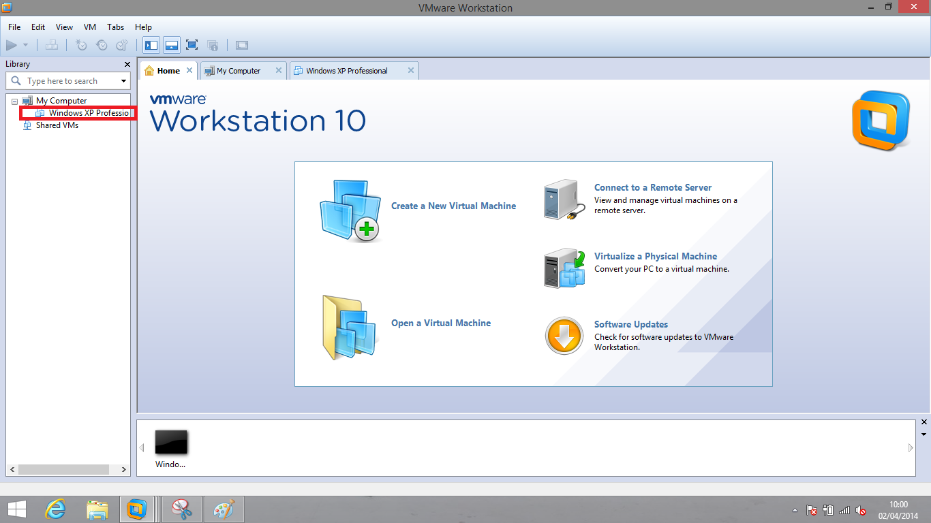Click the Connect to a Remote Server icon
The width and height of the screenshot is (931, 523).
tap(564, 200)
